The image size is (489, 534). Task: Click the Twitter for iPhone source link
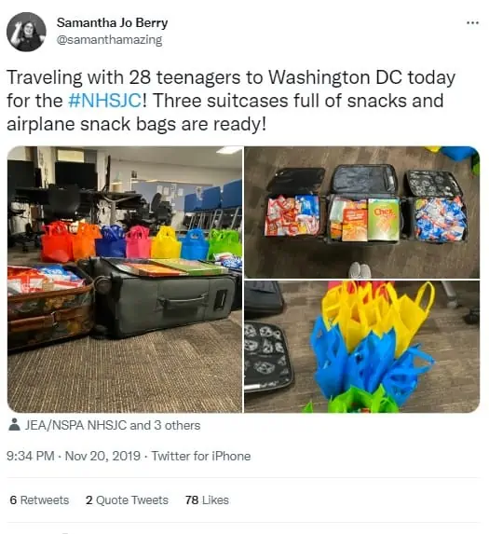click(x=201, y=456)
